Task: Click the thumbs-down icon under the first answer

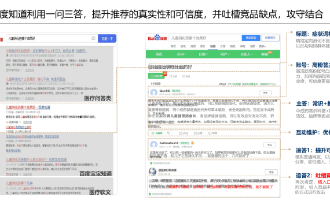Action: click(168, 133)
